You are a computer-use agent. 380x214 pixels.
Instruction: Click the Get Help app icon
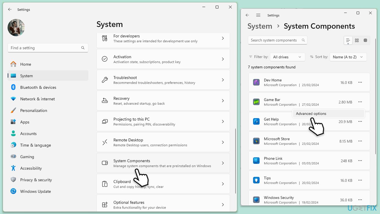[x=256, y=122]
